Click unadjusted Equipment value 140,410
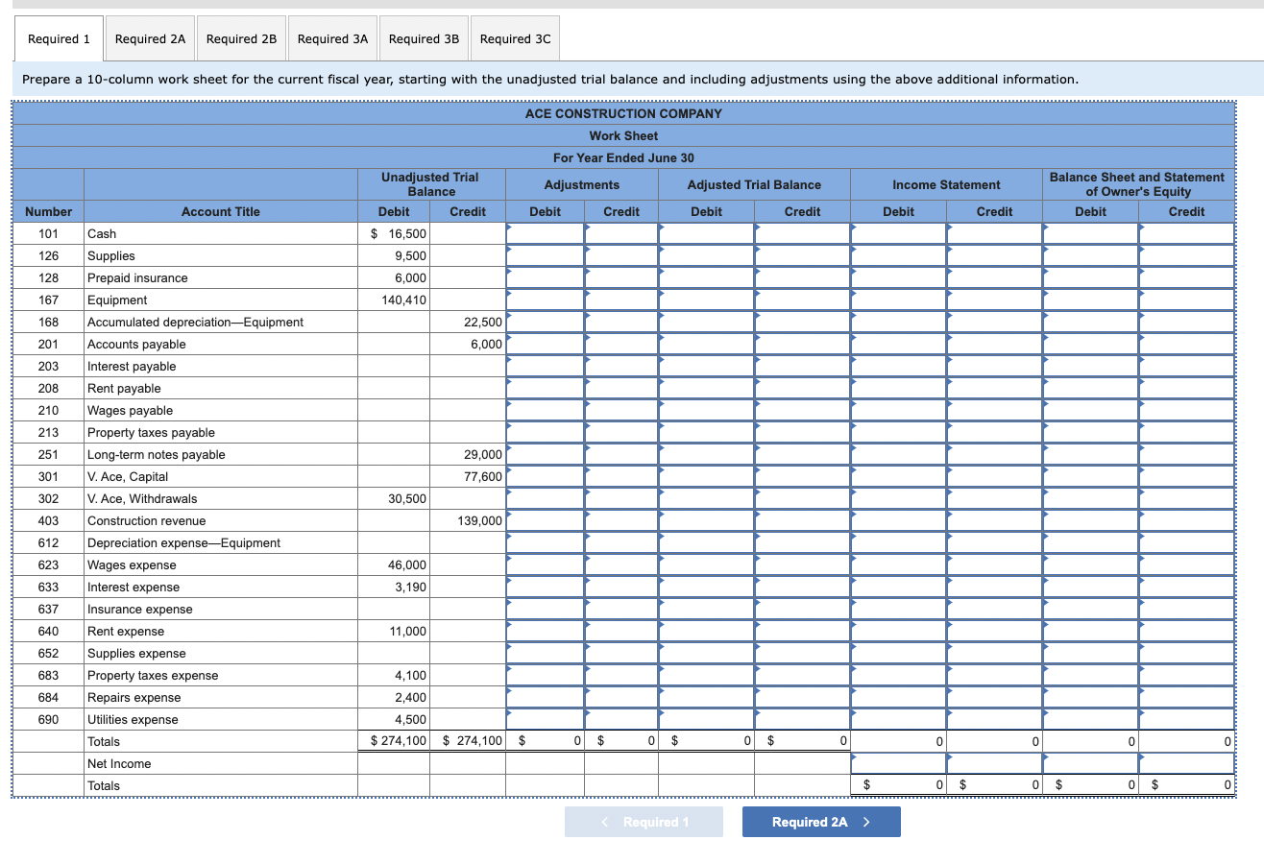Viewport: 1264px width, 864px height. [x=403, y=300]
